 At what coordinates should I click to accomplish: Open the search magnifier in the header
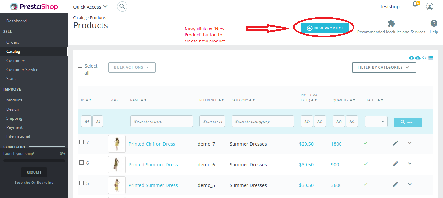tap(122, 6)
